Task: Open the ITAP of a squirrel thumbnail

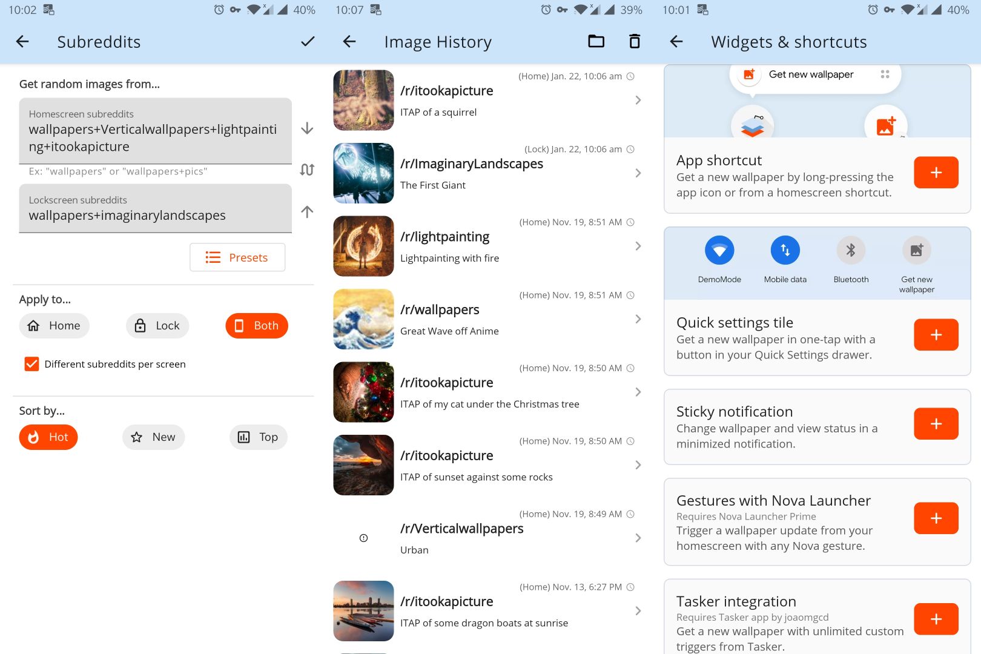Action: tap(363, 100)
